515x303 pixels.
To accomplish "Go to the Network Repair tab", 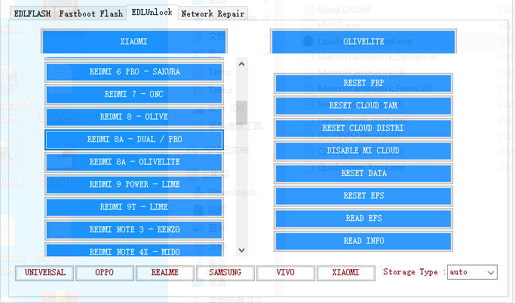I will coord(213,14).
